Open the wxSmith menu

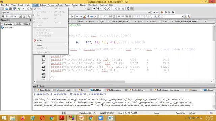click(x=59, y=5)
